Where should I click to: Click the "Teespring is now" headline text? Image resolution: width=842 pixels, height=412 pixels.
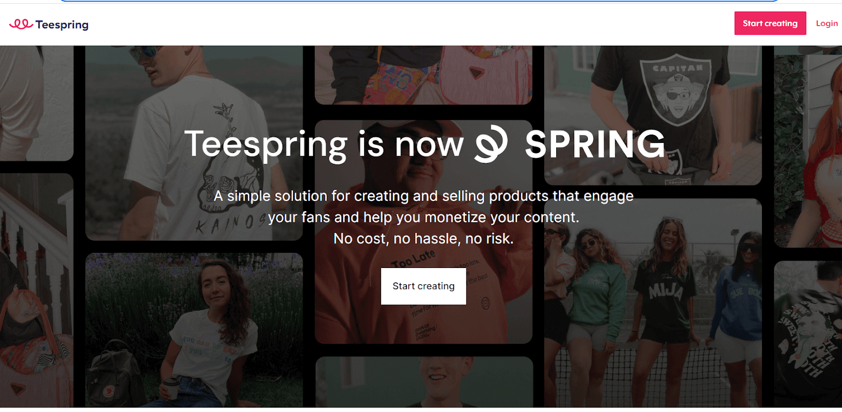click(x=323, y=144)
